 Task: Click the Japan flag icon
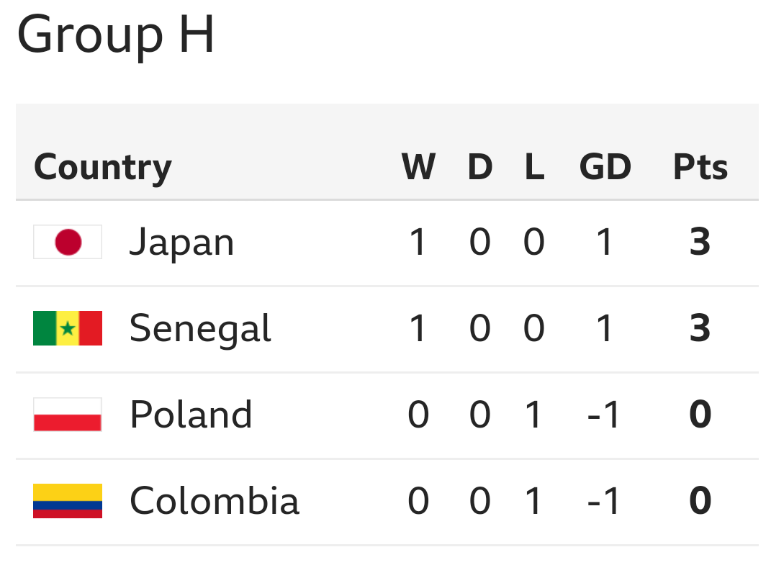coord(68,242)
